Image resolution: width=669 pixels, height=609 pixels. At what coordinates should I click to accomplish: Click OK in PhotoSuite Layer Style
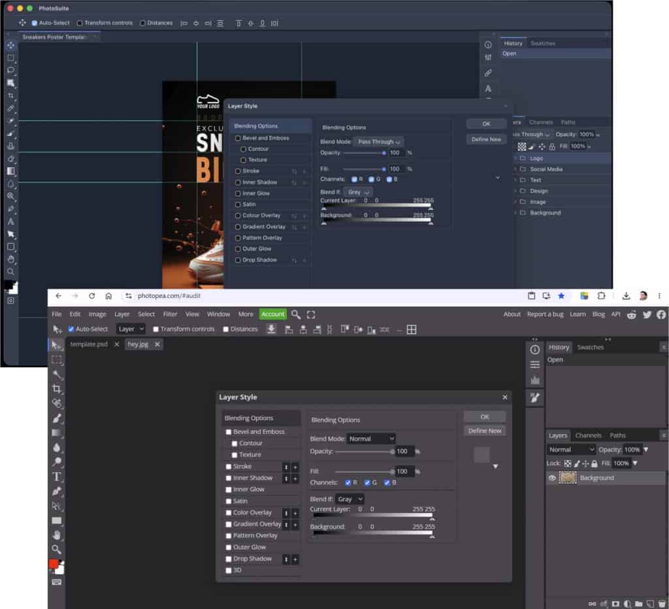pyautogui.click(x=486, y=123)
